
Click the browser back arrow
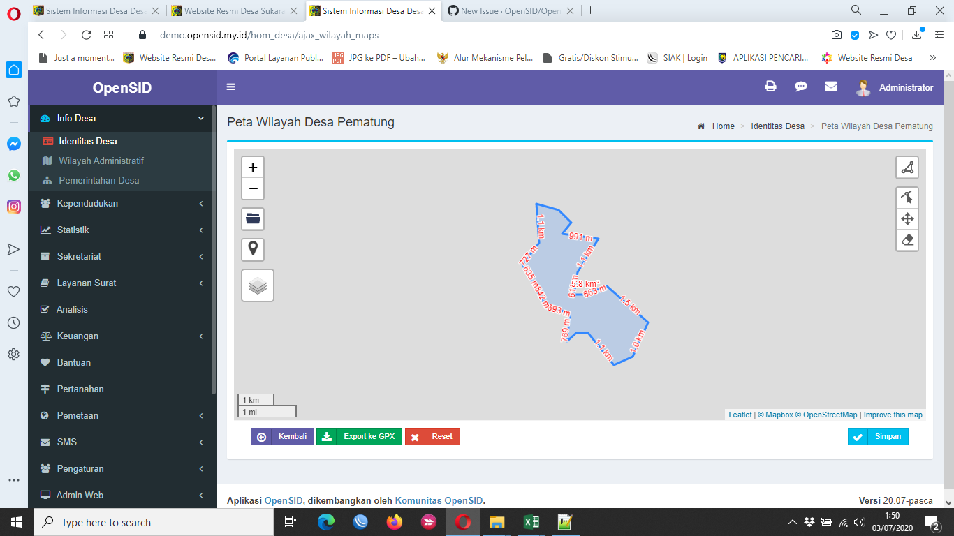point(41,35)
